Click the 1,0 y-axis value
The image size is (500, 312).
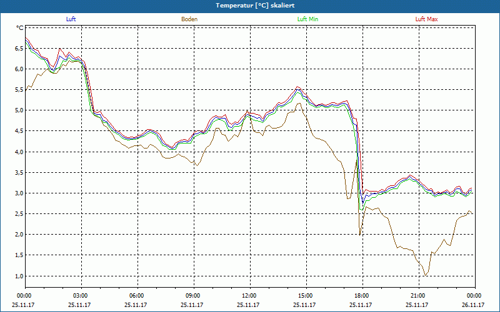[x=19, y=276]
